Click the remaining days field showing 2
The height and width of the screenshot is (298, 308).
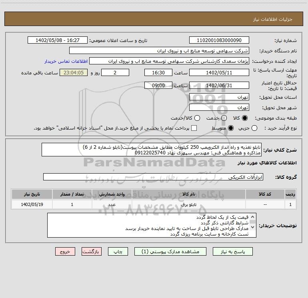point(115,72)
